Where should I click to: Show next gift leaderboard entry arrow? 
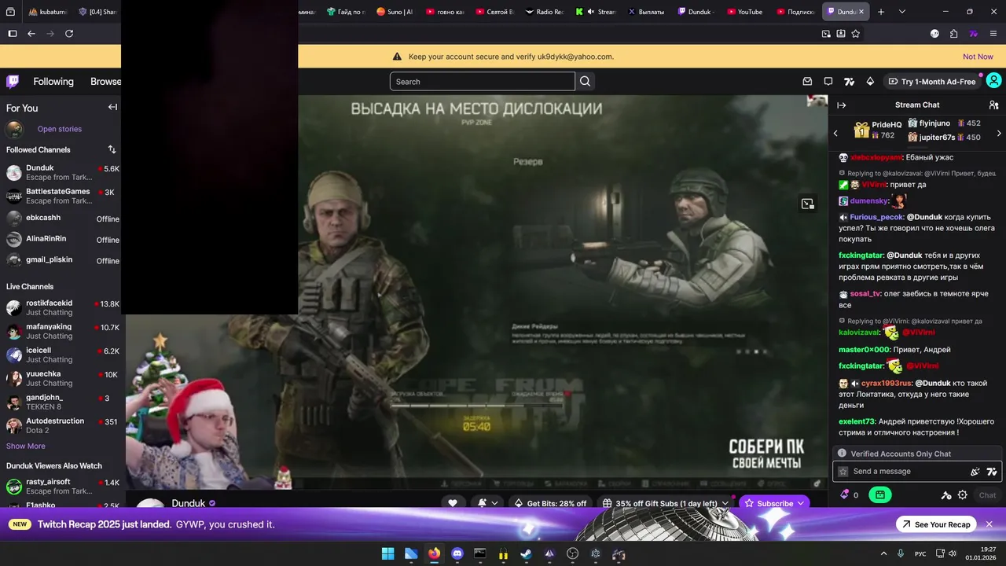(999, 133)
